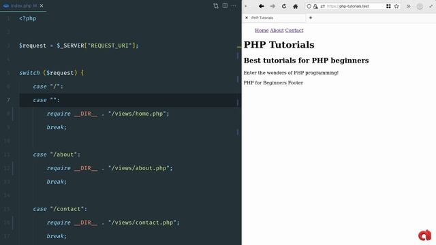
Task: Click the red logo in the corner
Action: pos(424,235)
